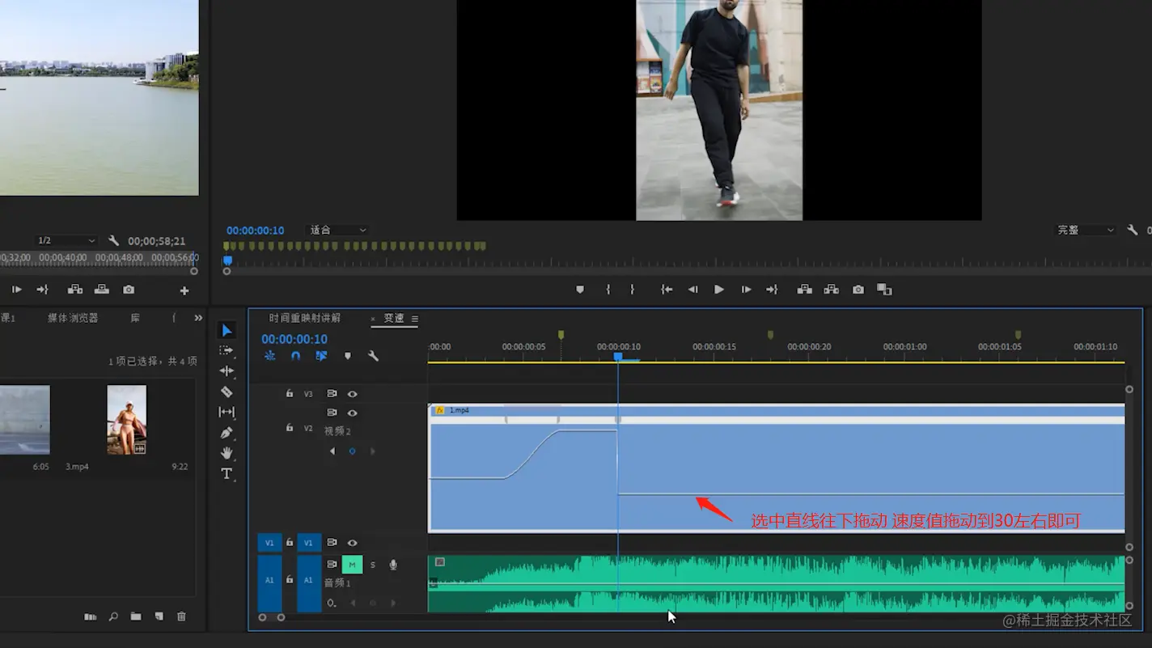Go to Out point in program monitor
1152x648 pixels.
coord(772,290)
